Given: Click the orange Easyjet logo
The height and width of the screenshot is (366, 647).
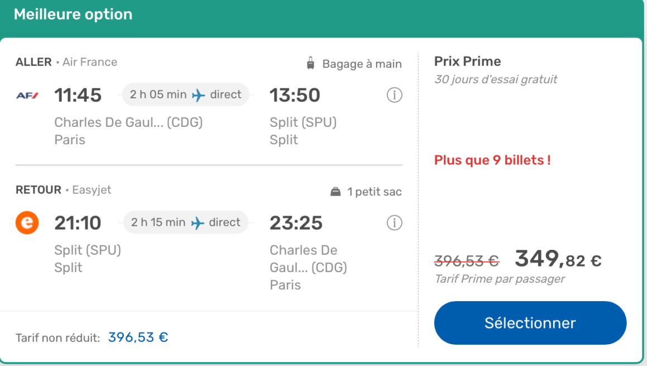Looking at the screenshot, I should [x=27, y=223].
